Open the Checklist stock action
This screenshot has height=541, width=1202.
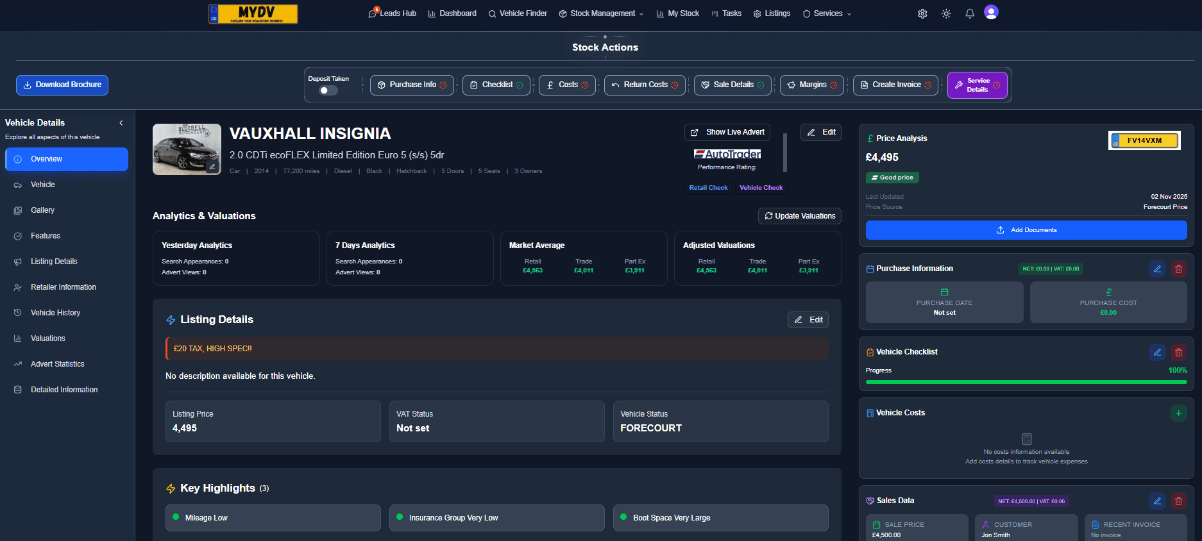[496, 85]
